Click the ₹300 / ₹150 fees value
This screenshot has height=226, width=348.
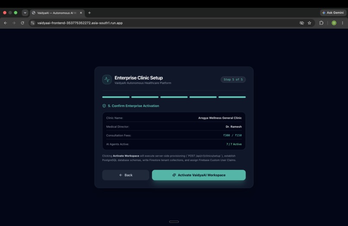[232, 135]
